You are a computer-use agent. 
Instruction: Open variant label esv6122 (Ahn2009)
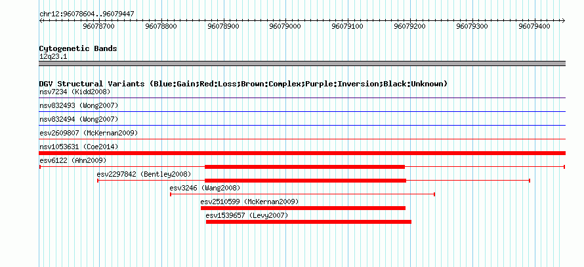(73, 160)
